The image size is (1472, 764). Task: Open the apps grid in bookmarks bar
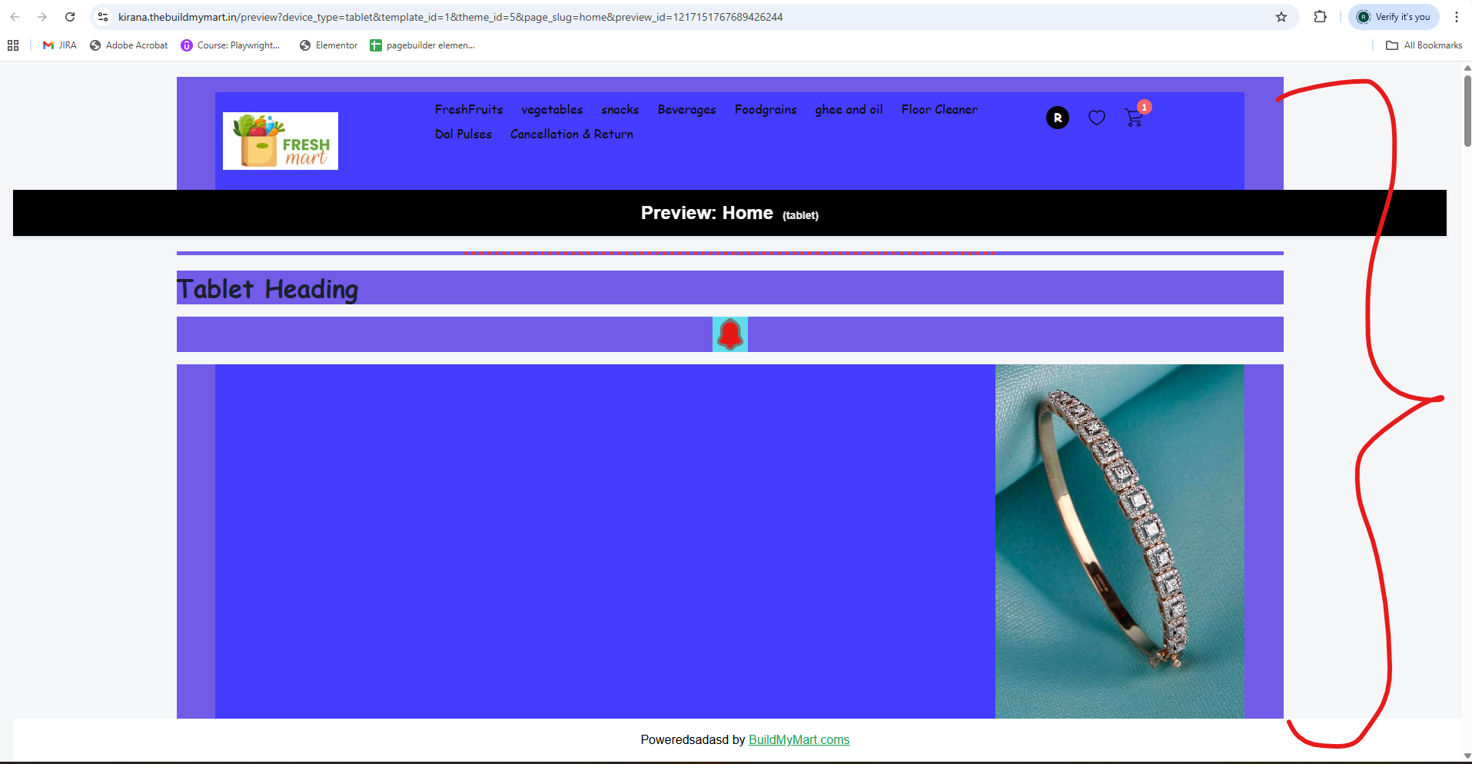click(x=13, y=45)
